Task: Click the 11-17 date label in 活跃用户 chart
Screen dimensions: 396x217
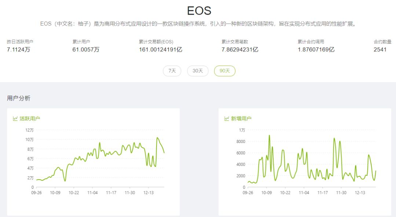Action: click(111, 193)
